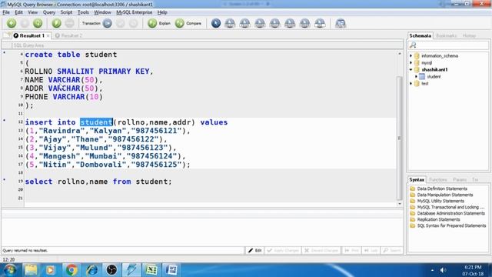Image resolution: width=492 pixels, height=277 pixels.
Task: Click the information_schema database icon
Action: click(x=417, y=56)
